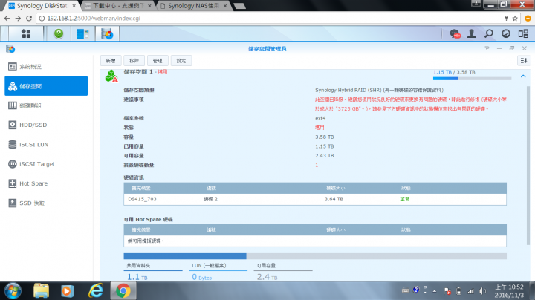The image size is (535, 300).
Task: Click the green 正常 status cell
Action: pyautogui.click(x=405, y=199)
